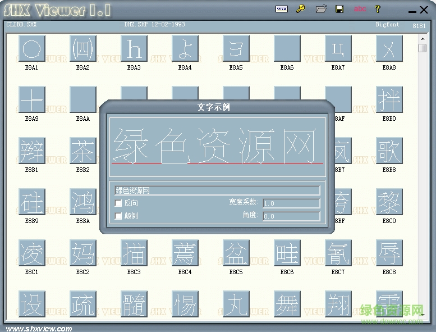Select glyph tile E8A1 circle
This screenshot has width=436, height=332.
(x=31, y=48)
